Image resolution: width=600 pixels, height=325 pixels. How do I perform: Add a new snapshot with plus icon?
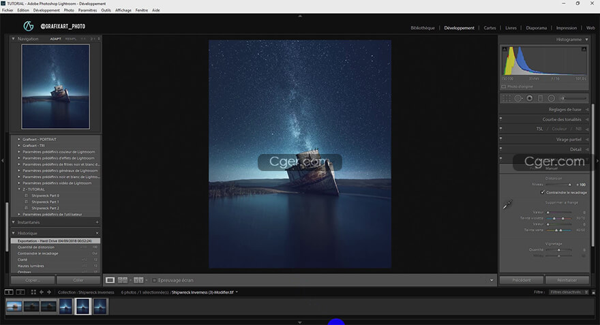pyautogui.click(x=97, y=222)
